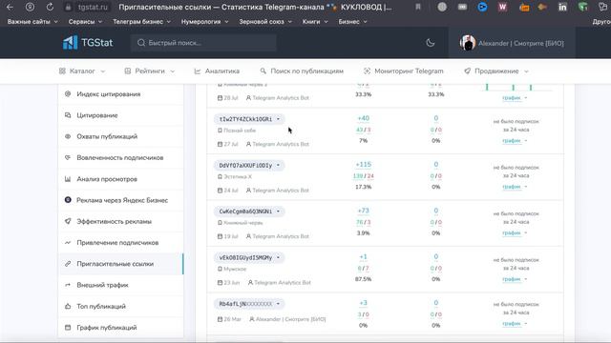
Task: Expand the Рейтинги menu
Action: tap(150, 71)
